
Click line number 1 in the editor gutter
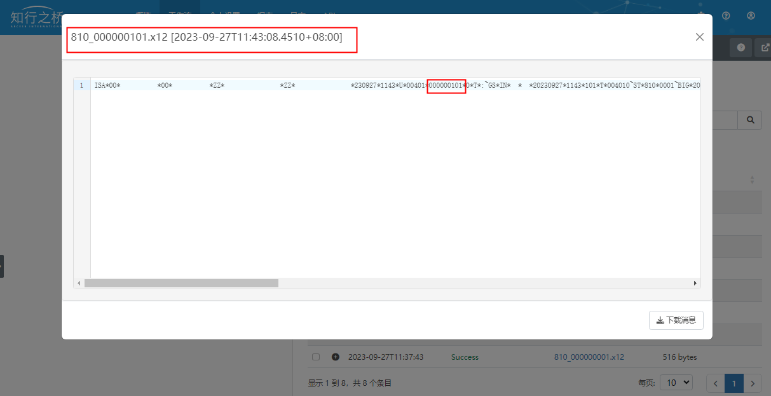[81, 85]
